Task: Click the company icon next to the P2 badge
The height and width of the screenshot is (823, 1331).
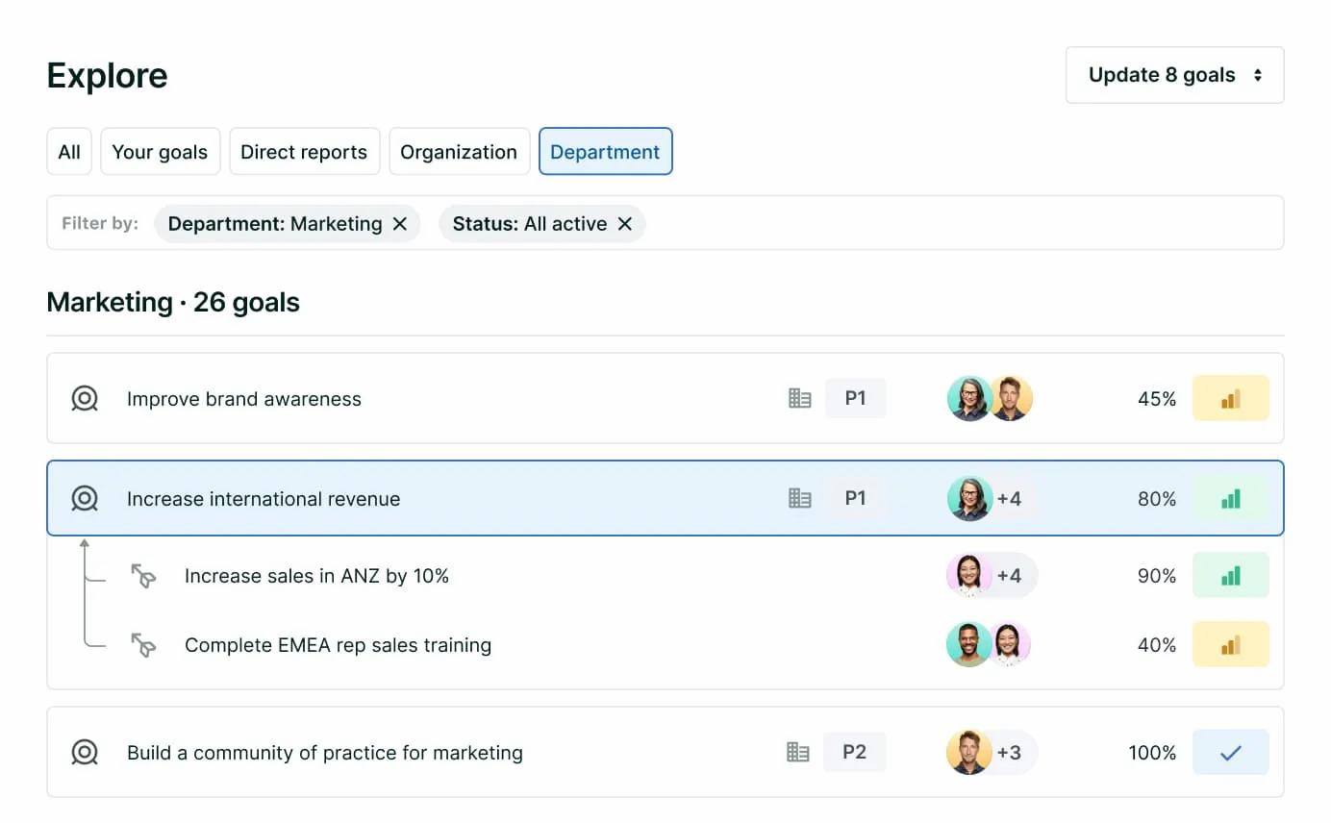Action: (799, 752)
